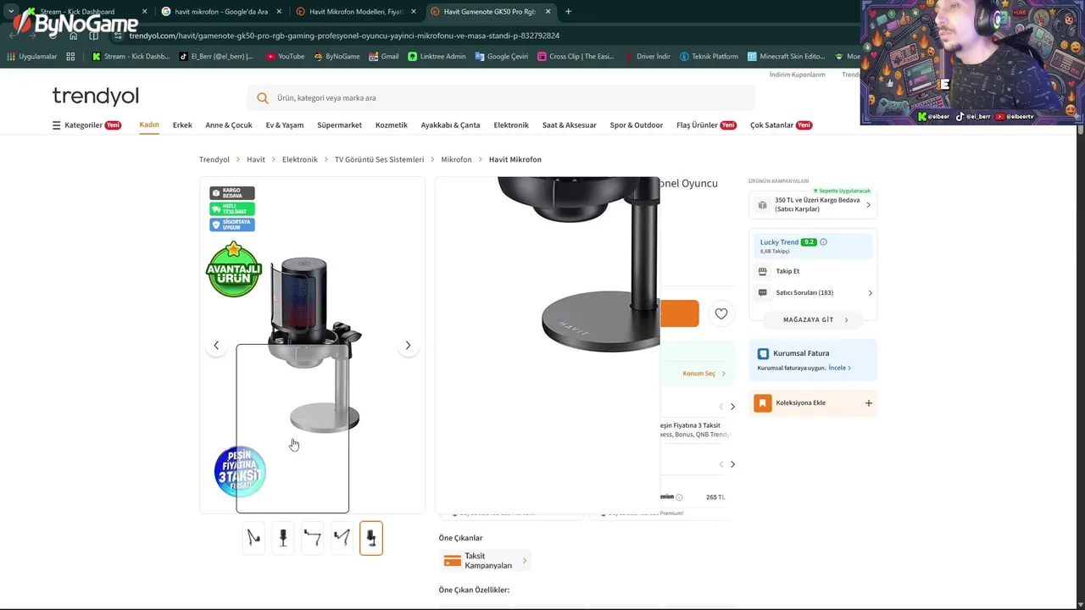Go back in the lower carousel with left arrow
Screen dimensions: 1085x610
pos(721,464)
